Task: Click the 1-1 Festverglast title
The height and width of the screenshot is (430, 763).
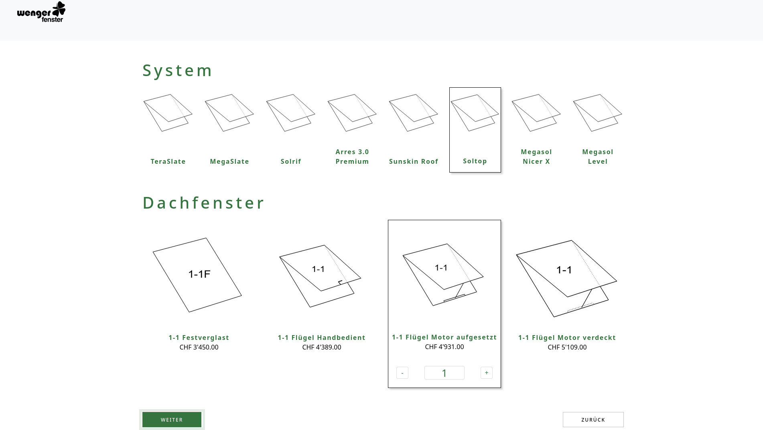Action: (199, 338)
